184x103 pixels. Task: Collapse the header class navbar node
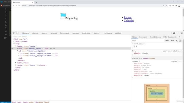pyautogui.click(x=16, y=46)
